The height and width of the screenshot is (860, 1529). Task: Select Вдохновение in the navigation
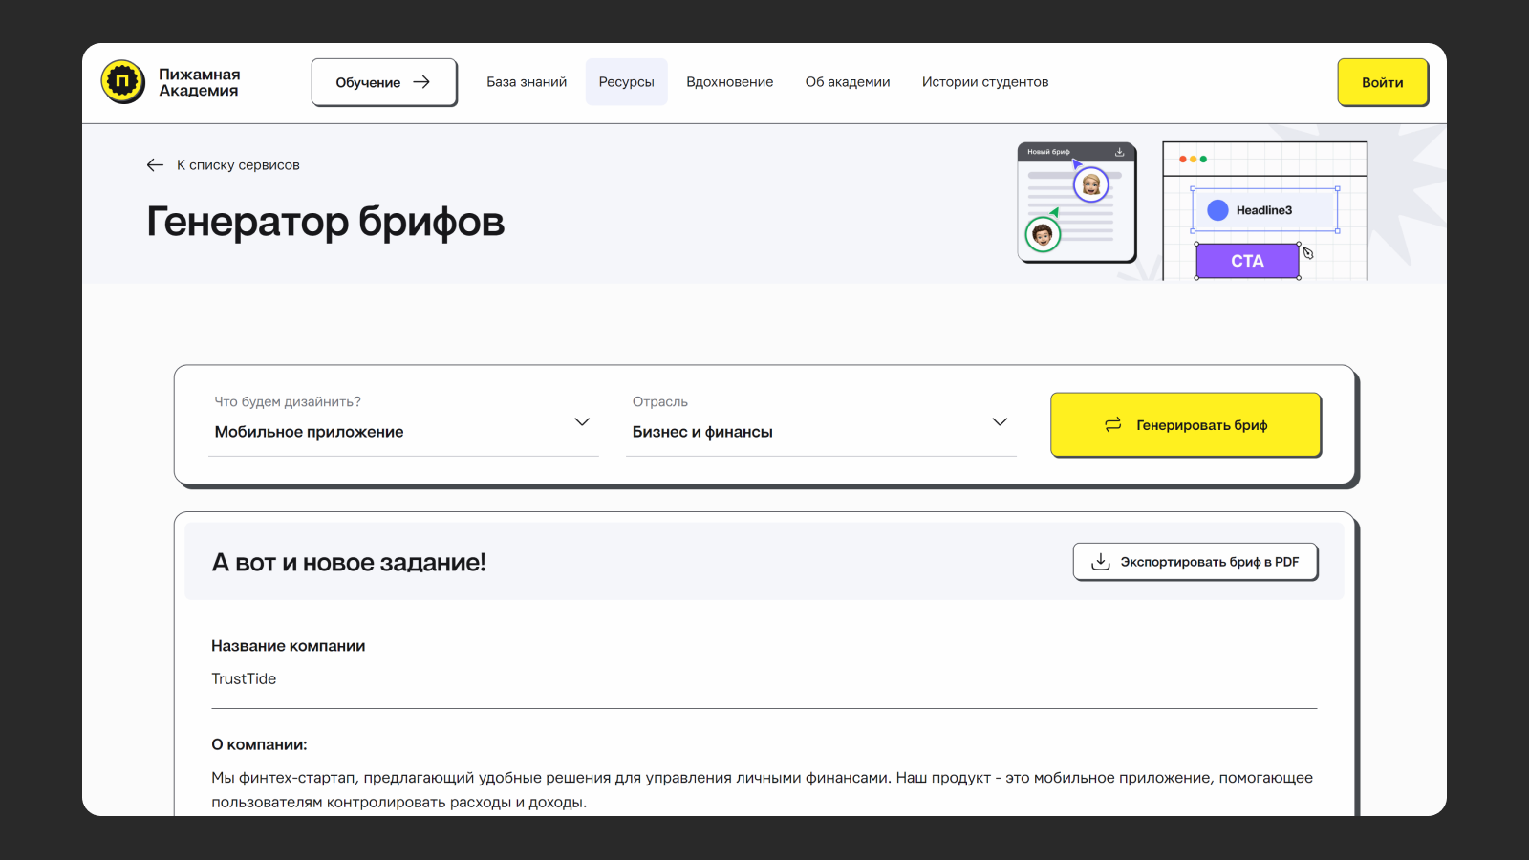(730, 81)
